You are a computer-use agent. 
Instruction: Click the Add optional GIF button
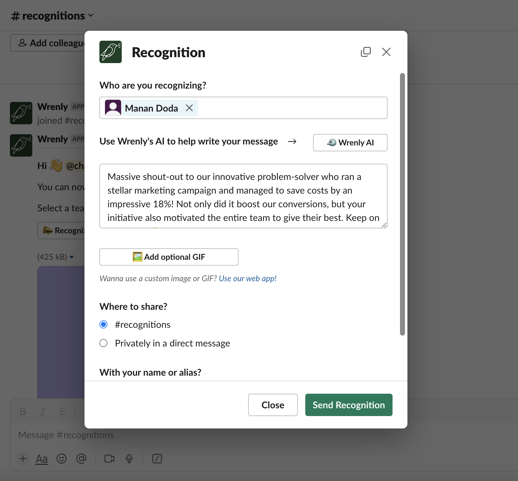pos(169,257)
